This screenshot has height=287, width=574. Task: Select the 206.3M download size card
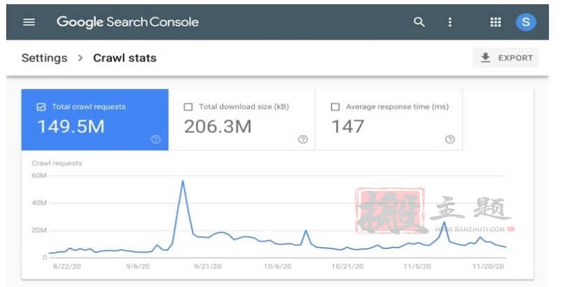pyautogui.click(x=242, y=120)
